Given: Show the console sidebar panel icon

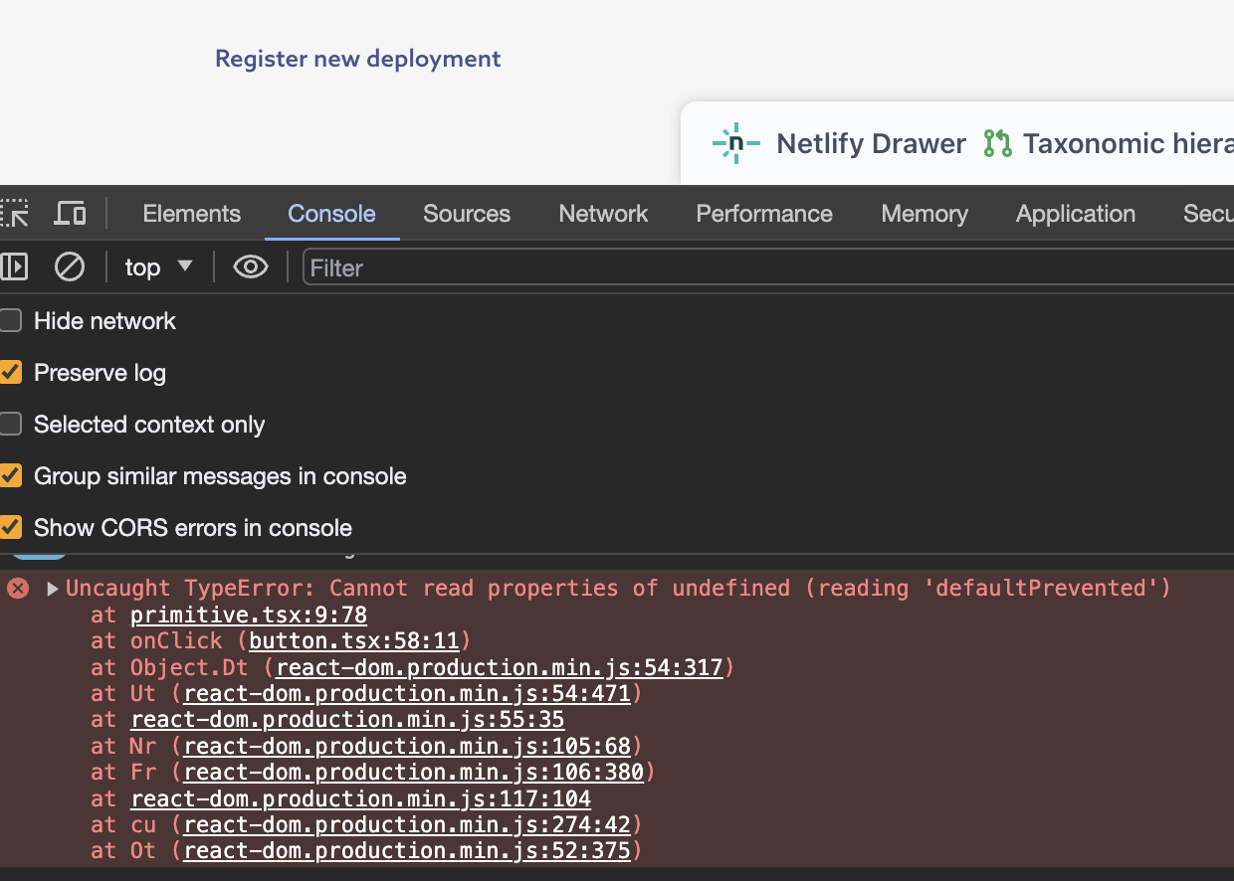Looking at the screenshot, I should pyautogui.click(x=14, y=266).
